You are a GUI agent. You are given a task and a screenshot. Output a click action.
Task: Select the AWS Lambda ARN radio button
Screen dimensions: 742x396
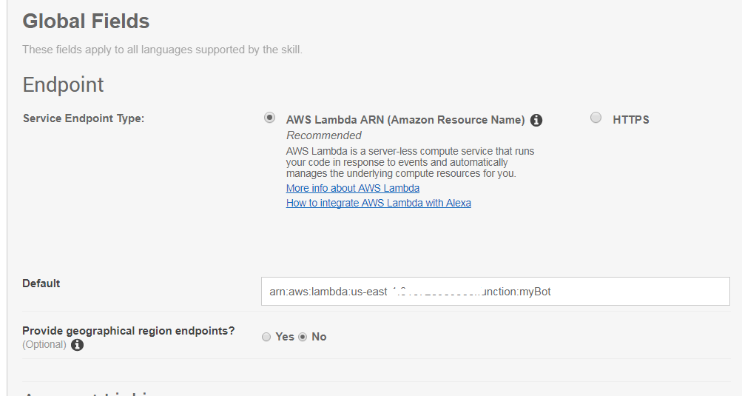[x=269, y=118]
